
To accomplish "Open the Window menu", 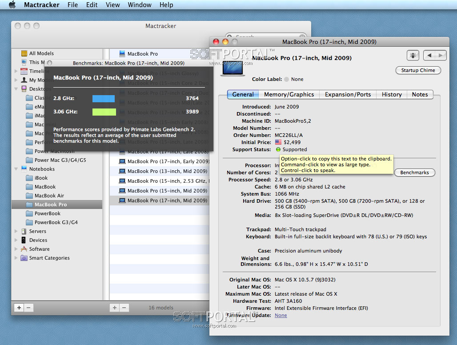I will tap(140, 5).
